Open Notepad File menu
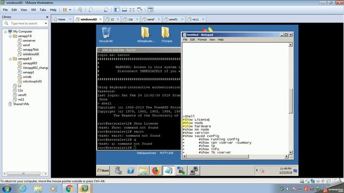Image resolution: width=344 pixels, height=193 pixels. 185,40
